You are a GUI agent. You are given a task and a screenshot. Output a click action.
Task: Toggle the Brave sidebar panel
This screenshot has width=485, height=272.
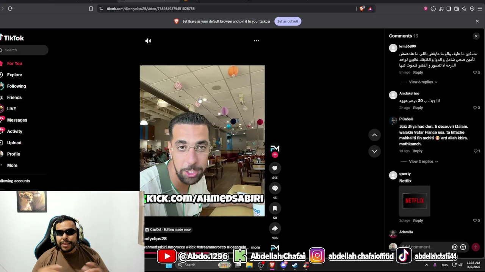pos(449,9)
